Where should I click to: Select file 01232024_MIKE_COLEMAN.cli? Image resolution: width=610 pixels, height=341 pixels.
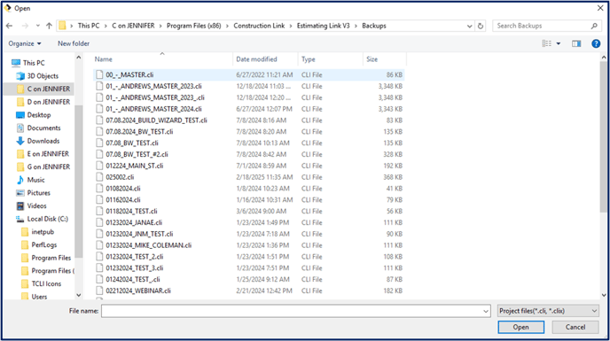tap(248, 245)
